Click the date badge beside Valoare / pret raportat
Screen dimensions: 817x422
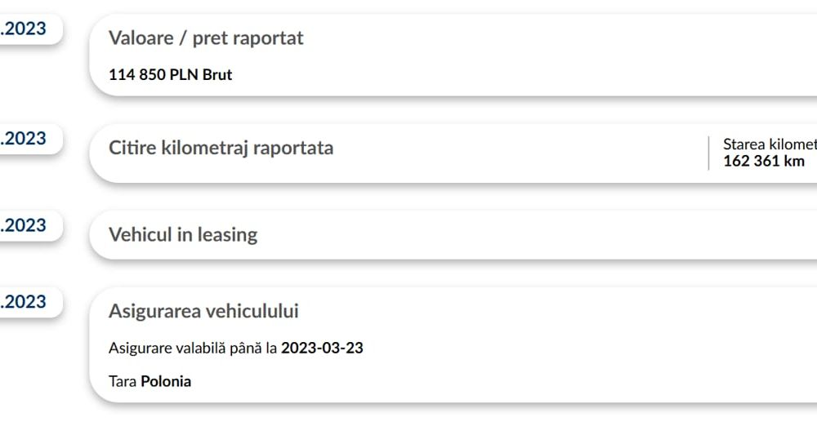point(26,29)
